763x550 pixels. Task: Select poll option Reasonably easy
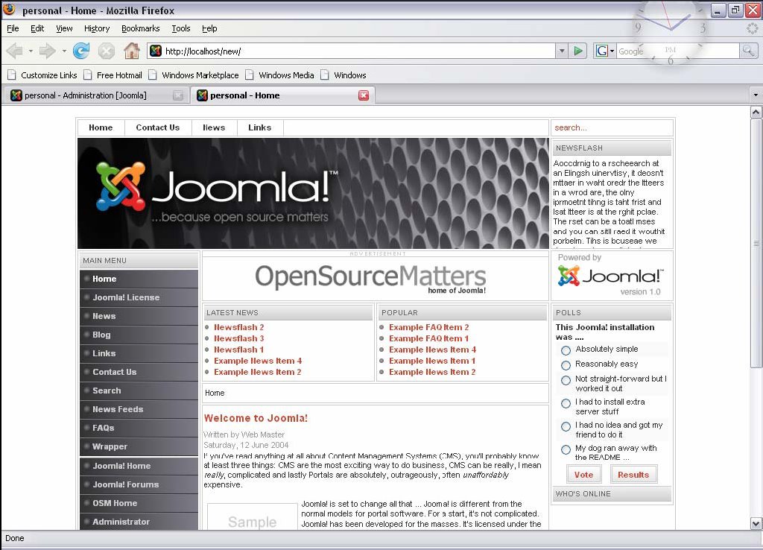[x=566, y=365]
